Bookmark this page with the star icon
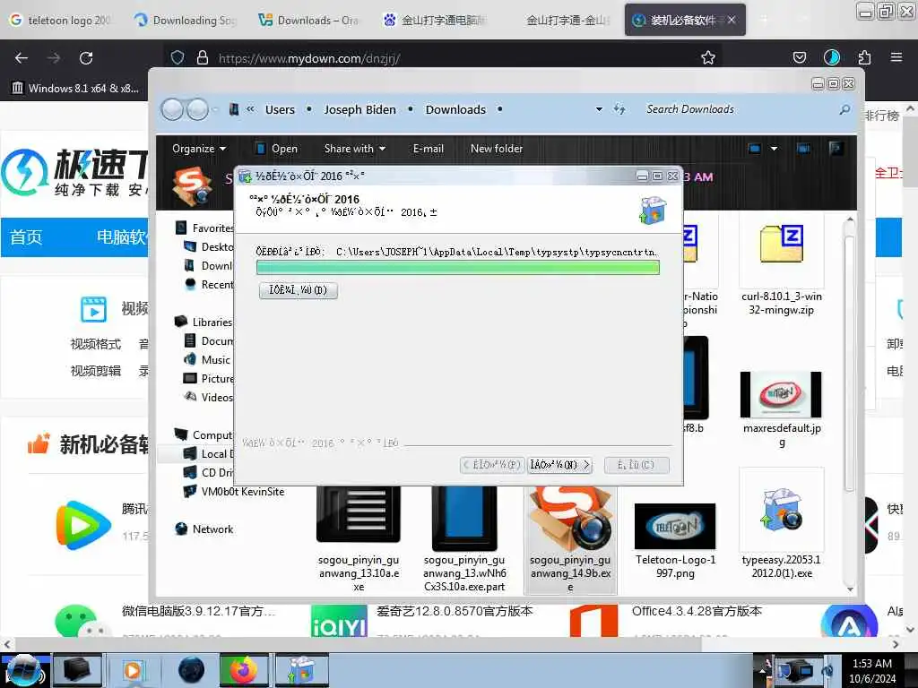Screen dimensions: 918x688 click(x=708, y=57)
